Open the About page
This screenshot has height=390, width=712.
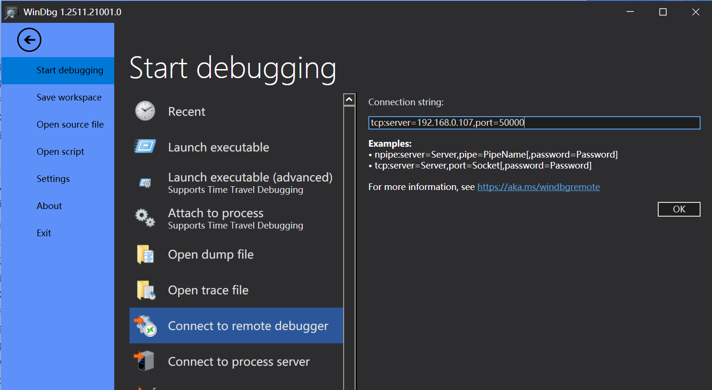pos(58,206)
